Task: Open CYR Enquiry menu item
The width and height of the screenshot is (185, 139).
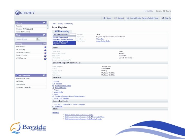Action: [x=21, y=58]
